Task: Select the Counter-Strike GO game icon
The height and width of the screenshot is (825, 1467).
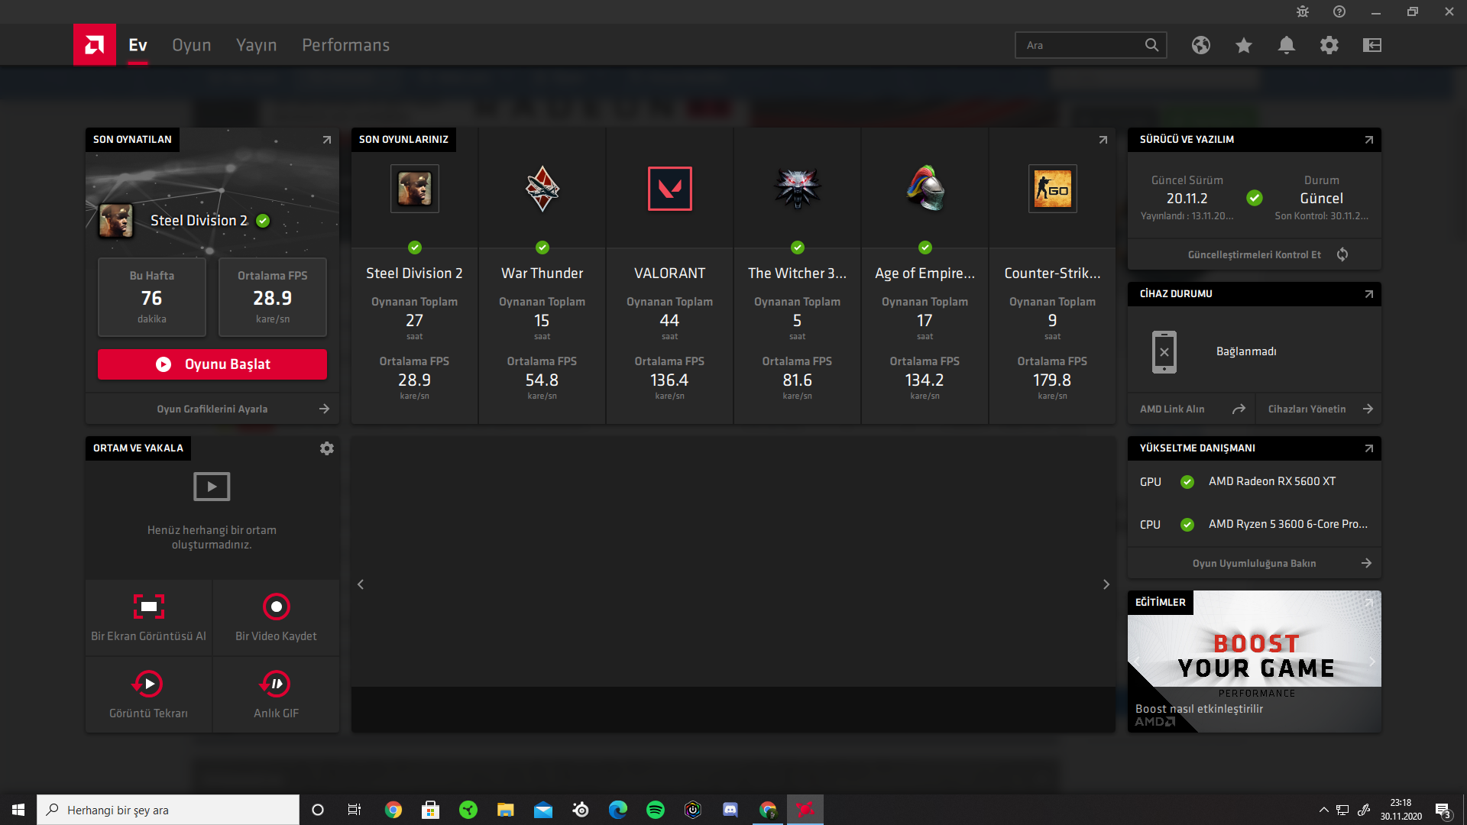Action: click(1052, 189)
